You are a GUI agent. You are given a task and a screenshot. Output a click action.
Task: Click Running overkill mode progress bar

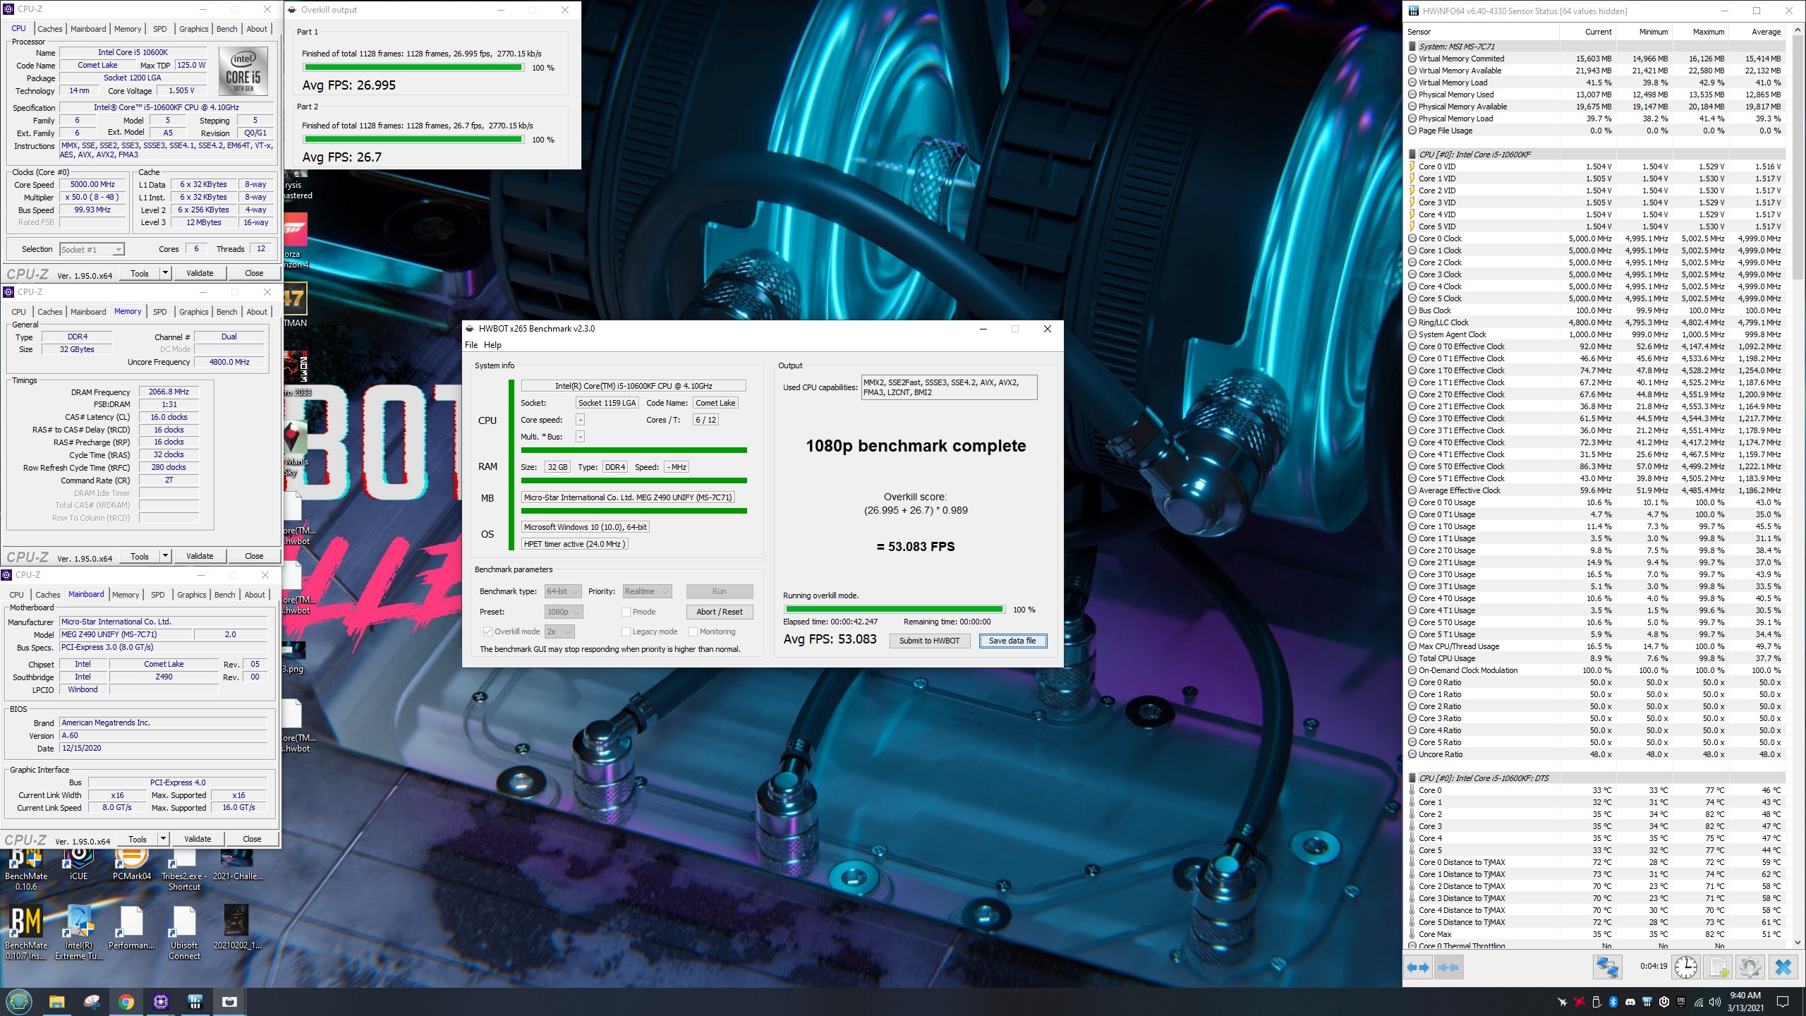[x=894, y=609]
